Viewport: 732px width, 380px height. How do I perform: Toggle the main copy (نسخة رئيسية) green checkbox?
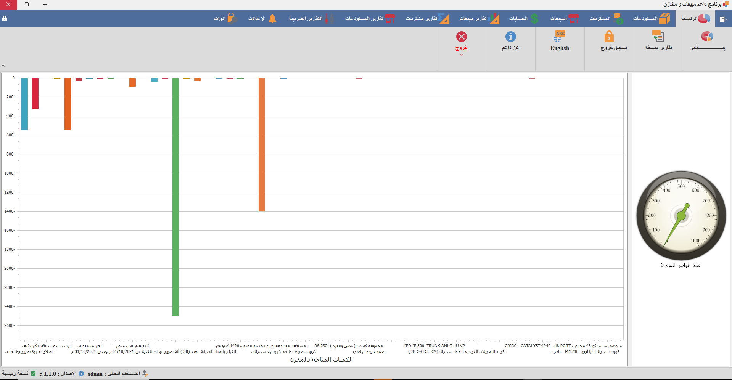[33, 374]
